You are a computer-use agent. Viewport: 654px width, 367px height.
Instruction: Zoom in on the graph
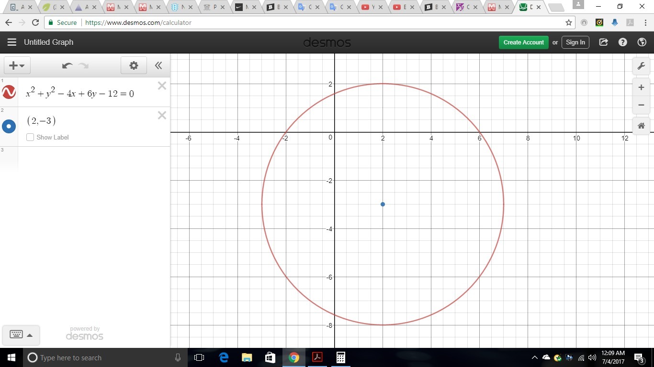[641, 88]
